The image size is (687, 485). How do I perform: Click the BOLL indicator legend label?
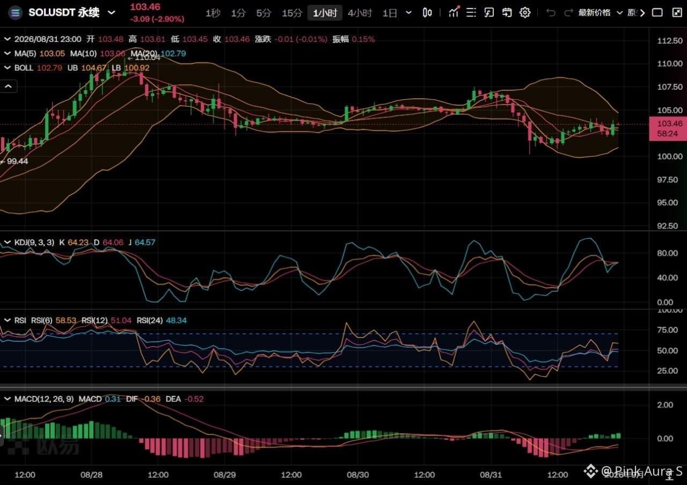tap(24, 68)
